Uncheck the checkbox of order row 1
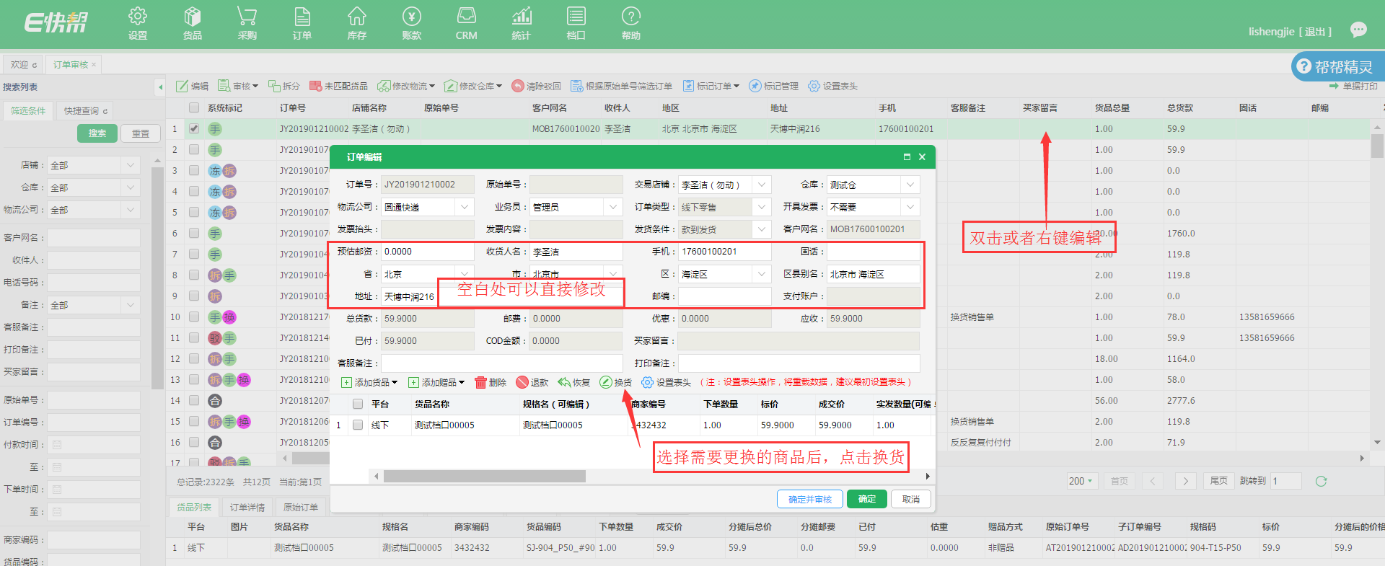 click(x=193, y=128)
